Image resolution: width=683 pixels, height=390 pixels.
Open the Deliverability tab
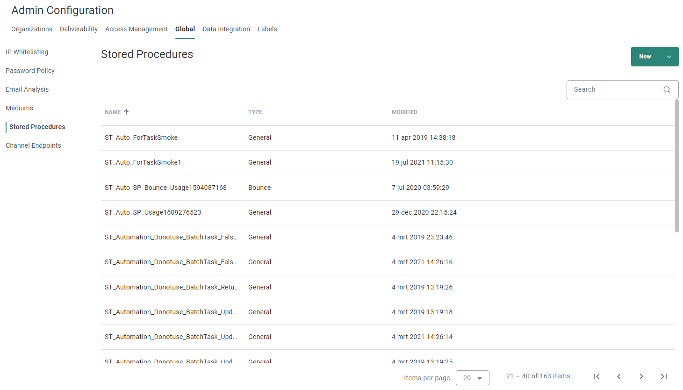point(79,29)
